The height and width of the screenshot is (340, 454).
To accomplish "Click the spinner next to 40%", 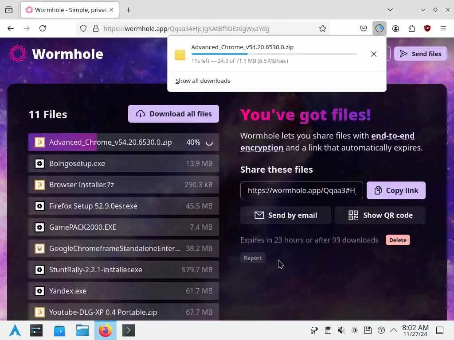I will [209, 143].
